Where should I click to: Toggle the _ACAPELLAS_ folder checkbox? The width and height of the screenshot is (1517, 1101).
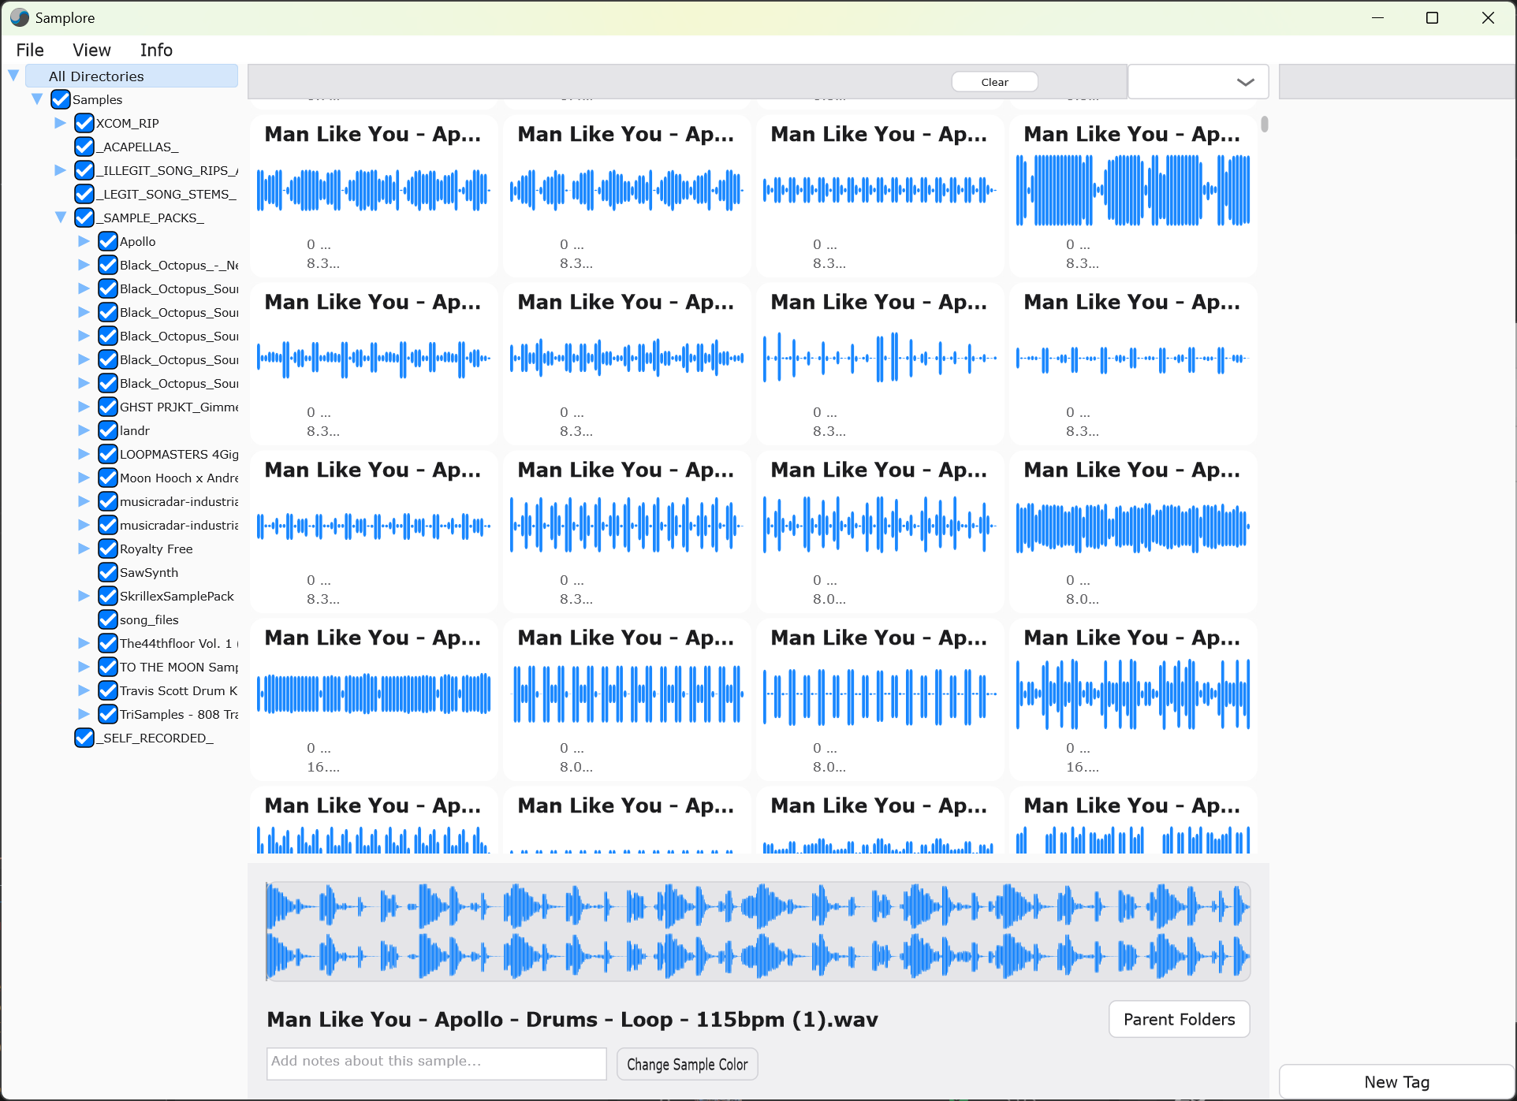84,147
